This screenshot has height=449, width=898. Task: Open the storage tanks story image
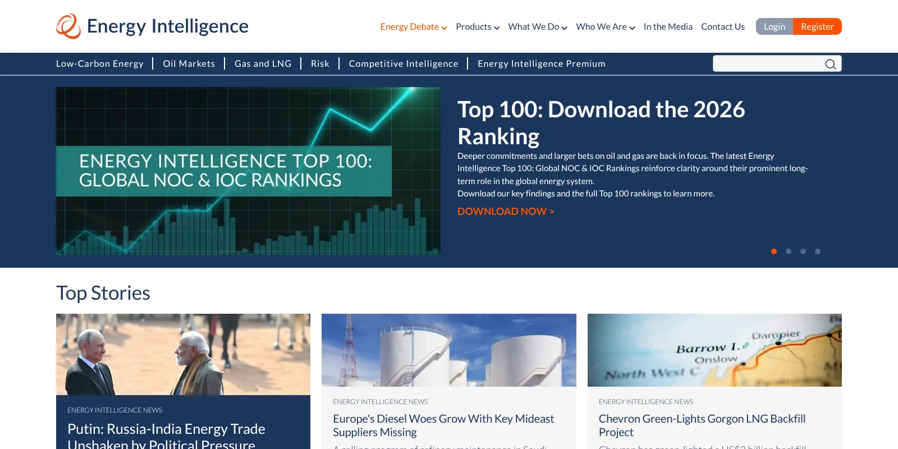point(449,350)
